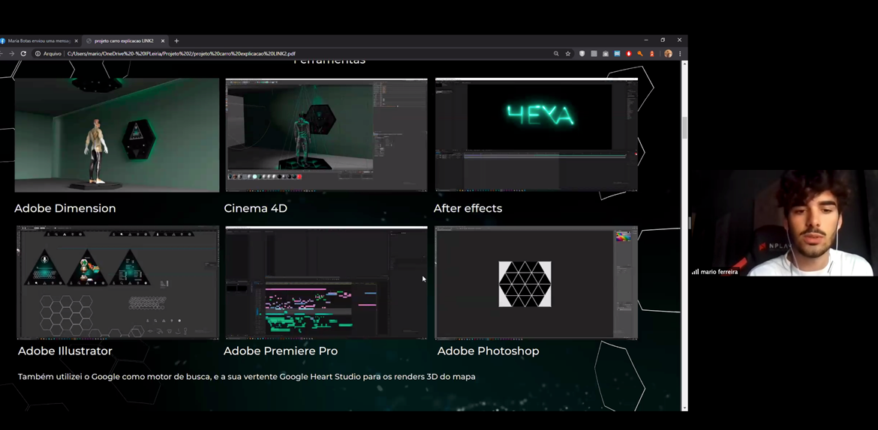This screenshot has width=878, height=430.
Task: Open the zoom magnifier icon in address bar
Action: point(556,54)
